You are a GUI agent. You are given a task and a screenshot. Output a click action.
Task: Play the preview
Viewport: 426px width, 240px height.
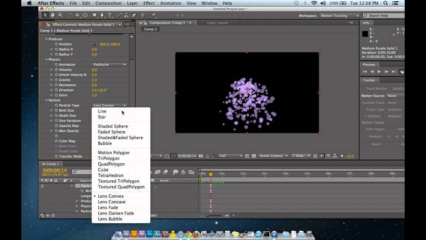(x=379, y=72)
